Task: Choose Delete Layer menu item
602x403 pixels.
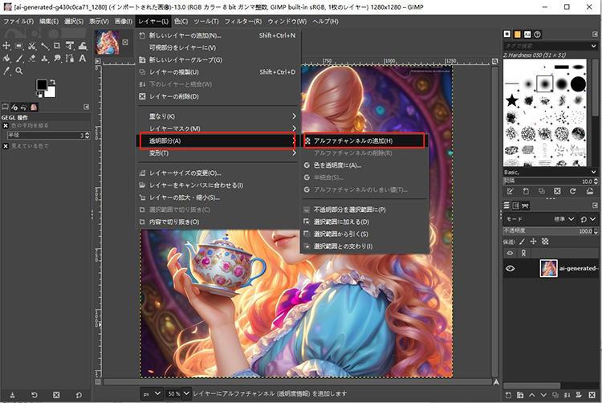Action: click(x=218, y=96)
